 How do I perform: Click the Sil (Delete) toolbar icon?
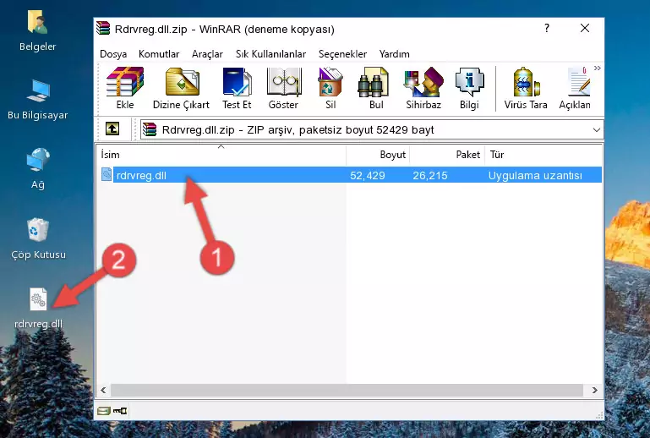coord(330,88)
